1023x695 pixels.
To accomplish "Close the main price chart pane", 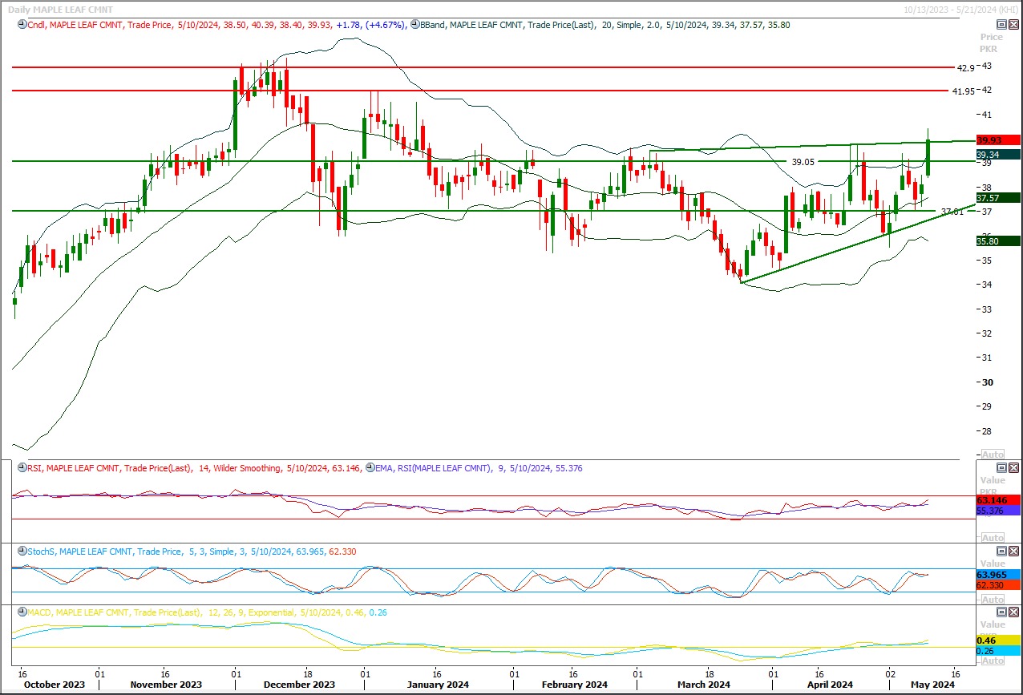I will pos(1013,25).
